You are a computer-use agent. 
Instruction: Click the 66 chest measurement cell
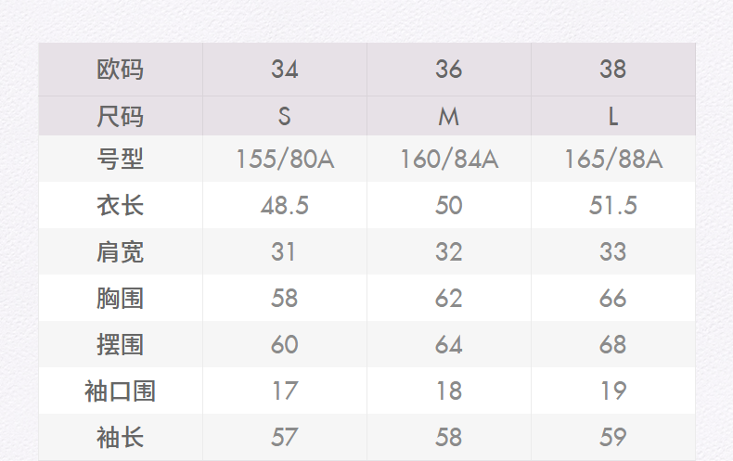pos(613,298)
